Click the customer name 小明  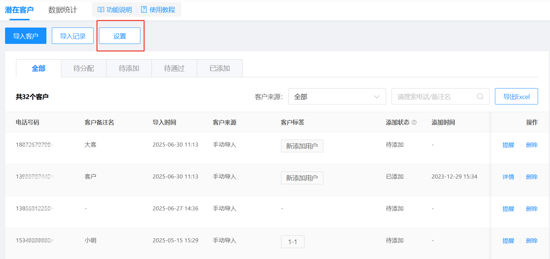pos(91,240)
